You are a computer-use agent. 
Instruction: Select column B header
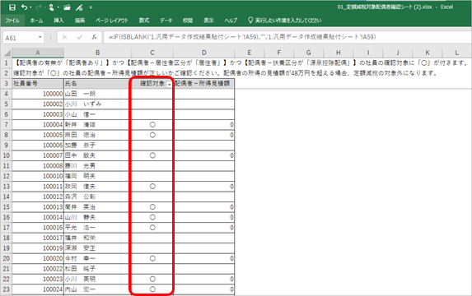tap(97, 53)
